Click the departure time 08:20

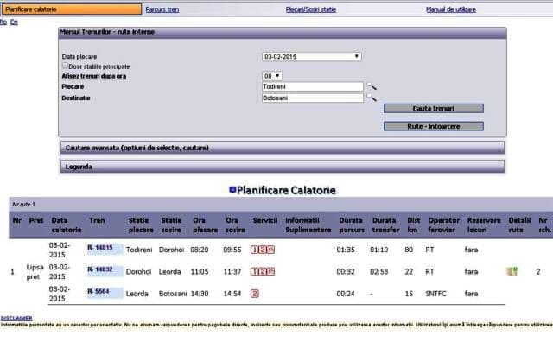[200, 250]
